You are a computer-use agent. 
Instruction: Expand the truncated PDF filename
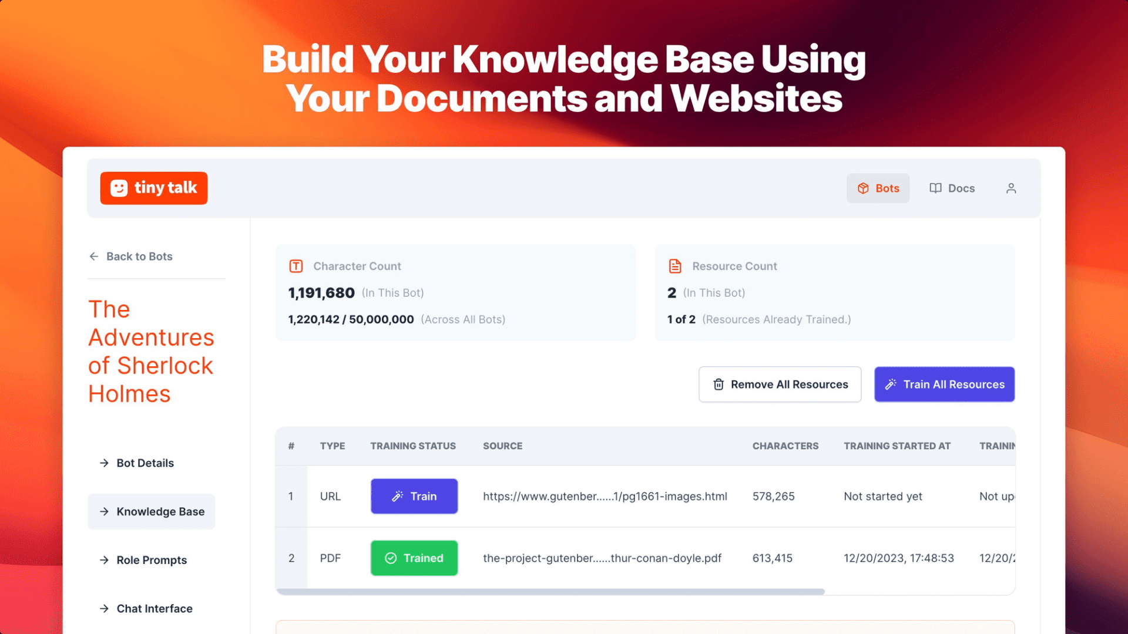pyautogui.click(x=603, y=557)
